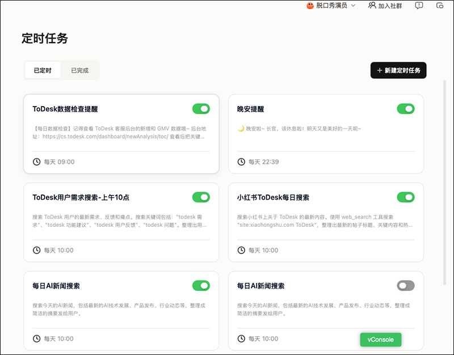Click 小红书ToDesk每日搜索 title
The width and height of the screenshot is (454, 355).
pyautogui.click(x=273, y=197)
